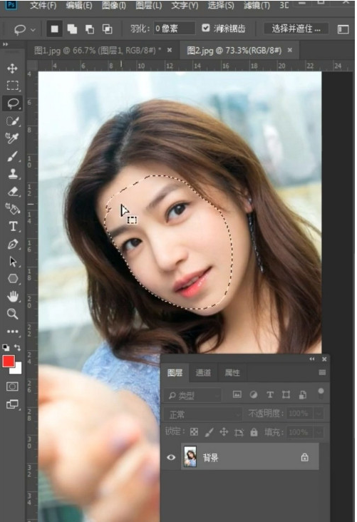357x522 pixels.
Task: Click the red foreground color swatch
Action: (9, 362)
